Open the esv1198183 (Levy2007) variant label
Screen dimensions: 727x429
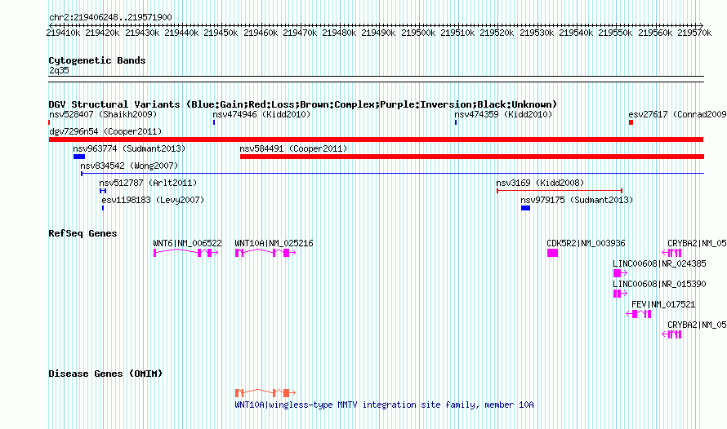point(153,200)
